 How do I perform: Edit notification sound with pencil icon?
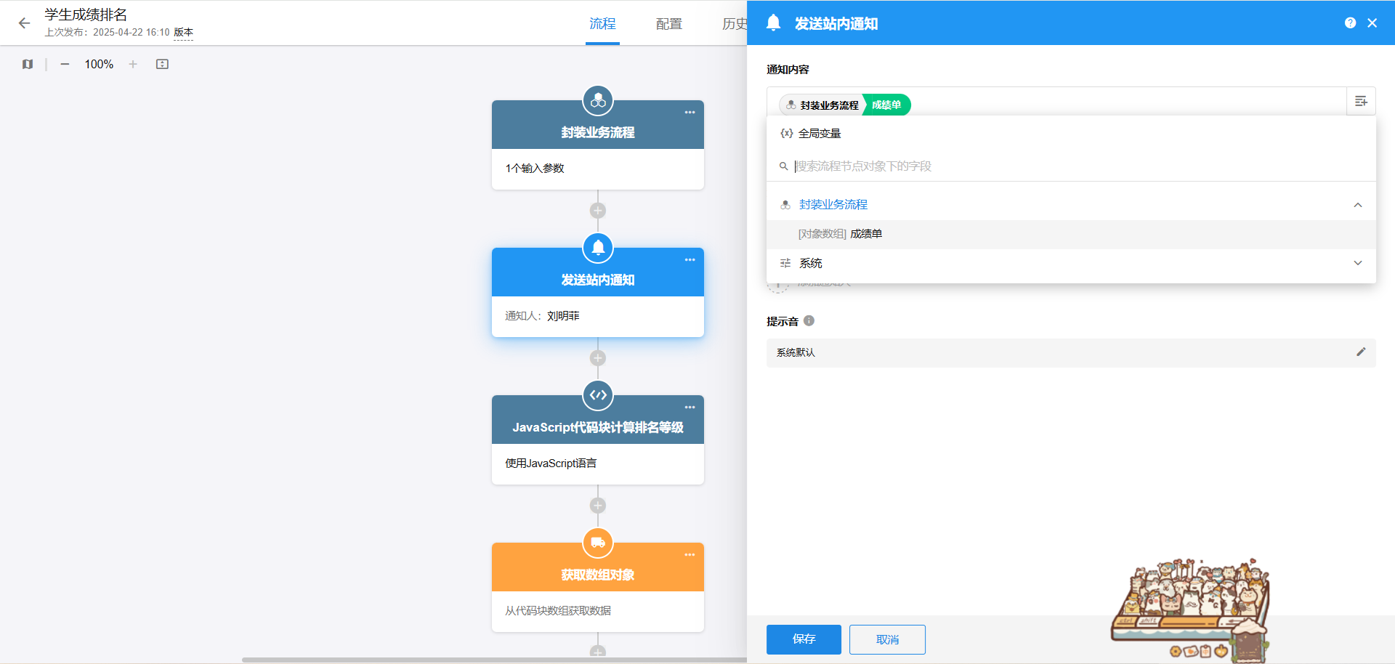pos(1361,352)
